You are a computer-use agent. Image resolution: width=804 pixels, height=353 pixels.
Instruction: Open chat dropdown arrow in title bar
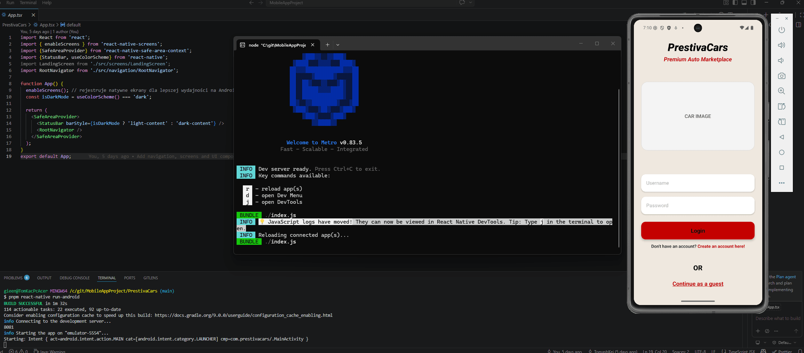tap(470, 3)
